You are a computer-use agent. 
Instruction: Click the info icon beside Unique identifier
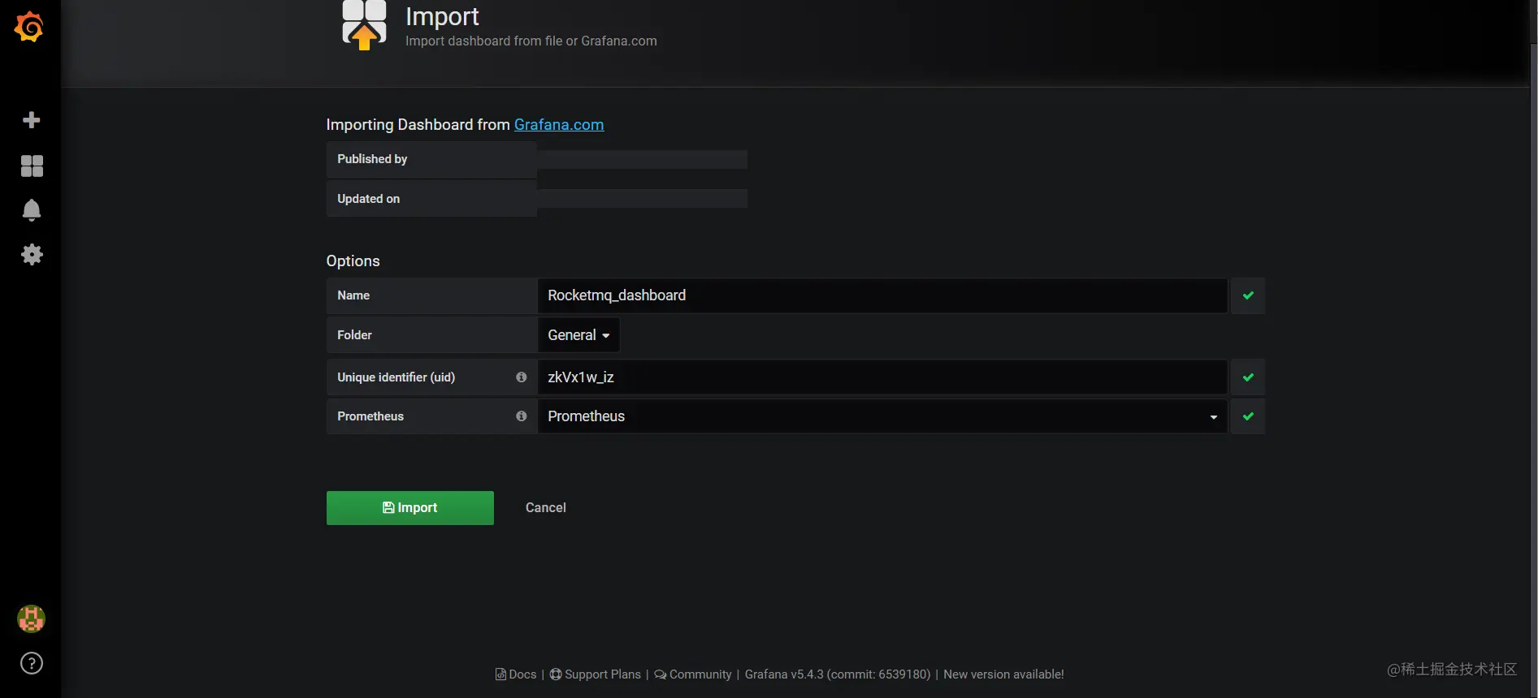[522, 377]
